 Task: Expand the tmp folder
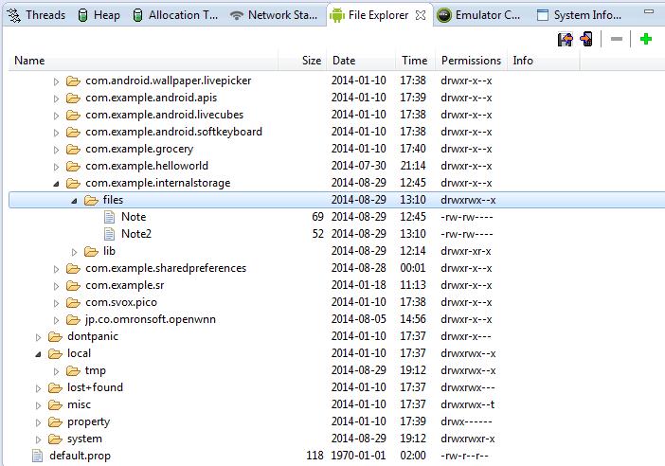click(x=56, y=371)
